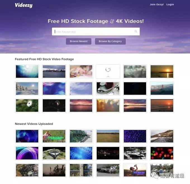
Task: Open the white daisy flower thumbnail
Action: pos(27,106)
